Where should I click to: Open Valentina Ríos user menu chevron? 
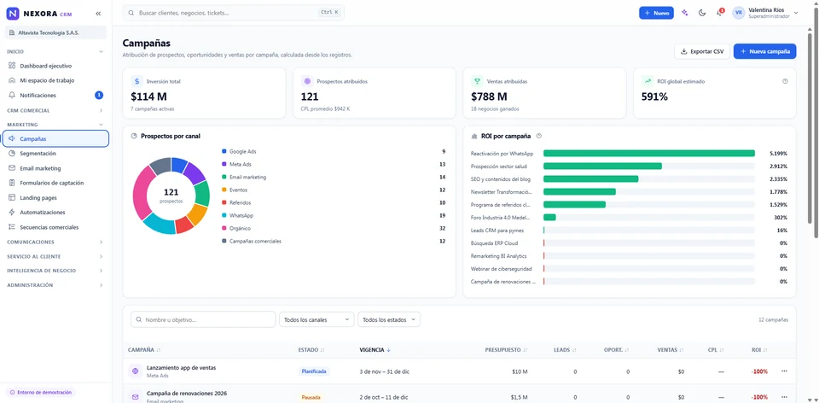coord(796,13)
